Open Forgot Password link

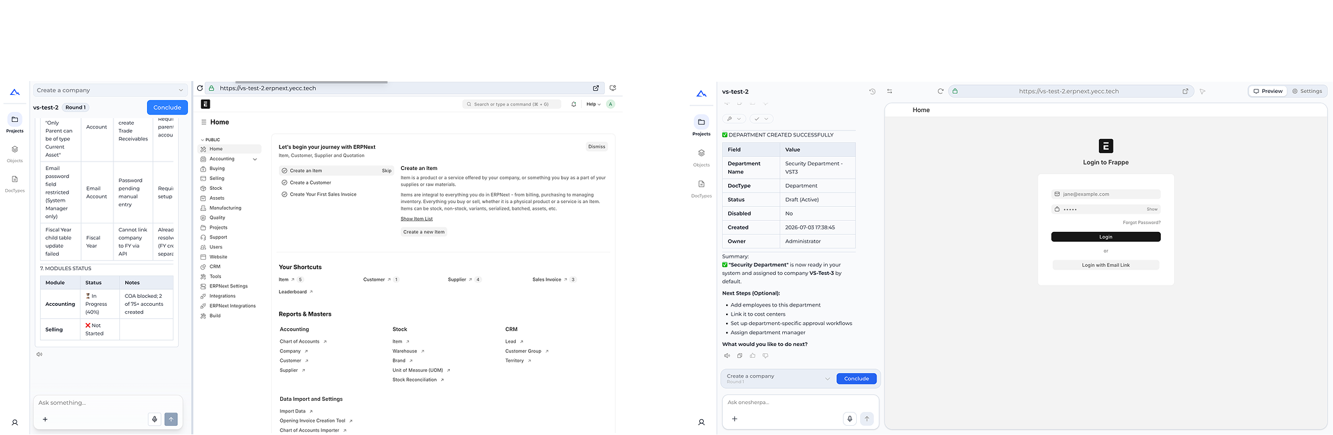click(1141, 223)
